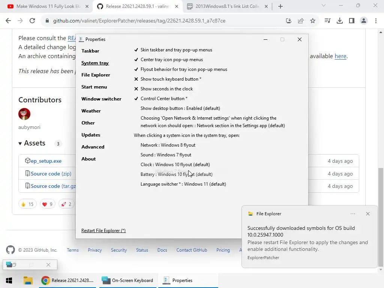384x288 pixels.
Task: Open File Explorer from taskbar
Action: [x=28, y=280]
